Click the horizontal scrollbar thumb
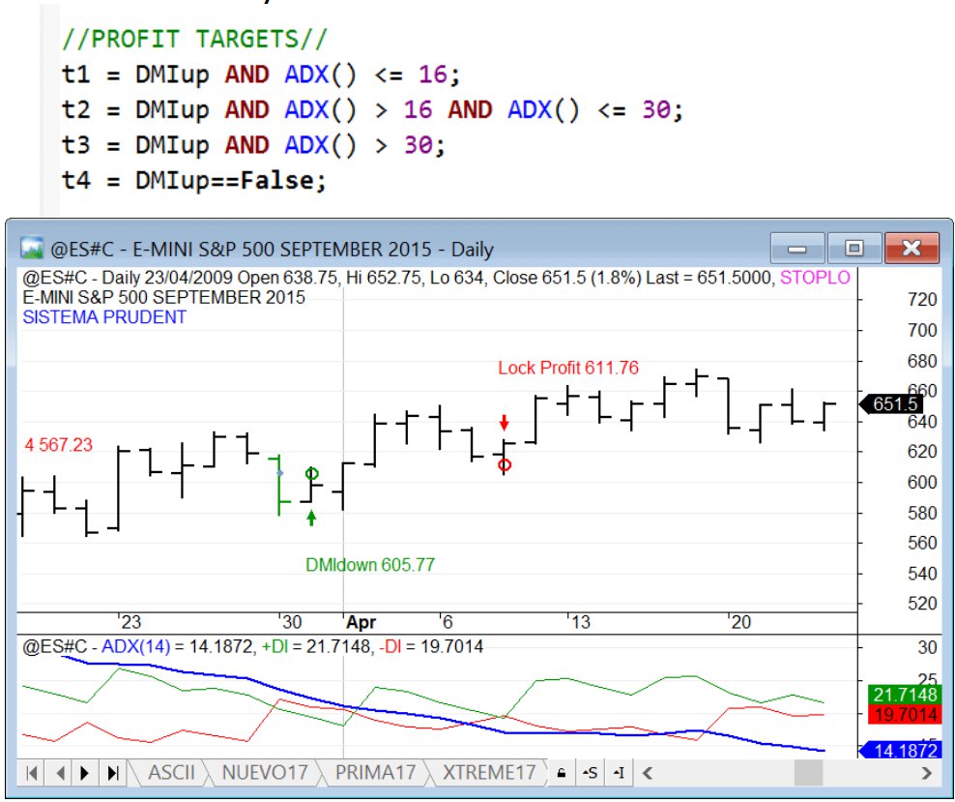The image size is (955, 802). point(808,773)
